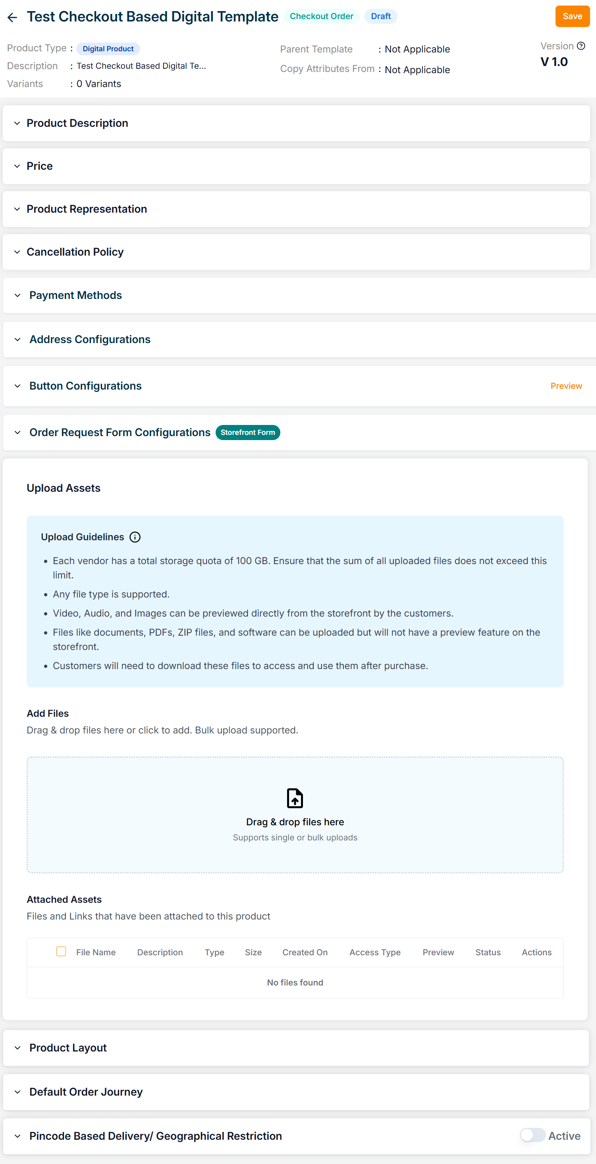Click the Created On column header

tap(305, 952)
